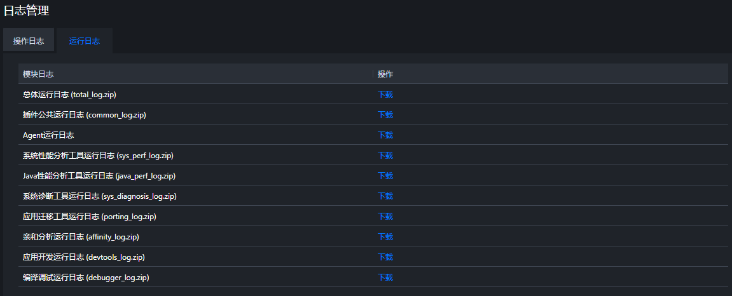Click the 日志管理 page title

tap(27, 11)
